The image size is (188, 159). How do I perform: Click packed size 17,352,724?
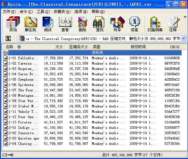click(x=79, y=58)
